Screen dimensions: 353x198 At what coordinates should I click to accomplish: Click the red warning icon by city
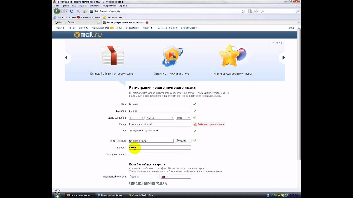coord(195,124)
